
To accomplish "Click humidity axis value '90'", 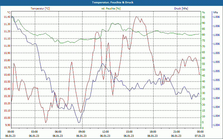I will (203, 23).
